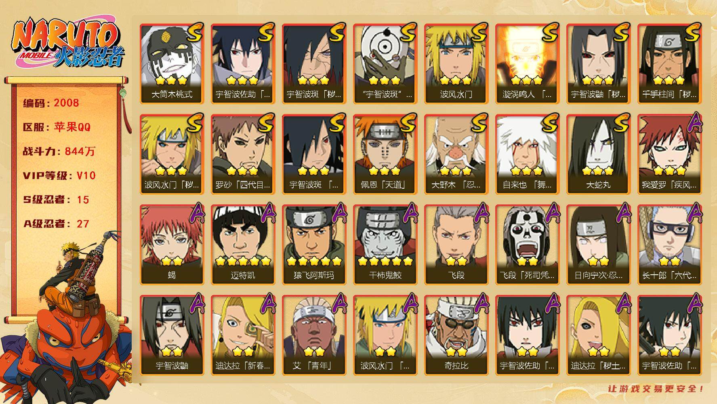This screenshot has height=404, width=717.
Task: Click the 自来也 white-haired ninja card
Action: click(527, 154)
